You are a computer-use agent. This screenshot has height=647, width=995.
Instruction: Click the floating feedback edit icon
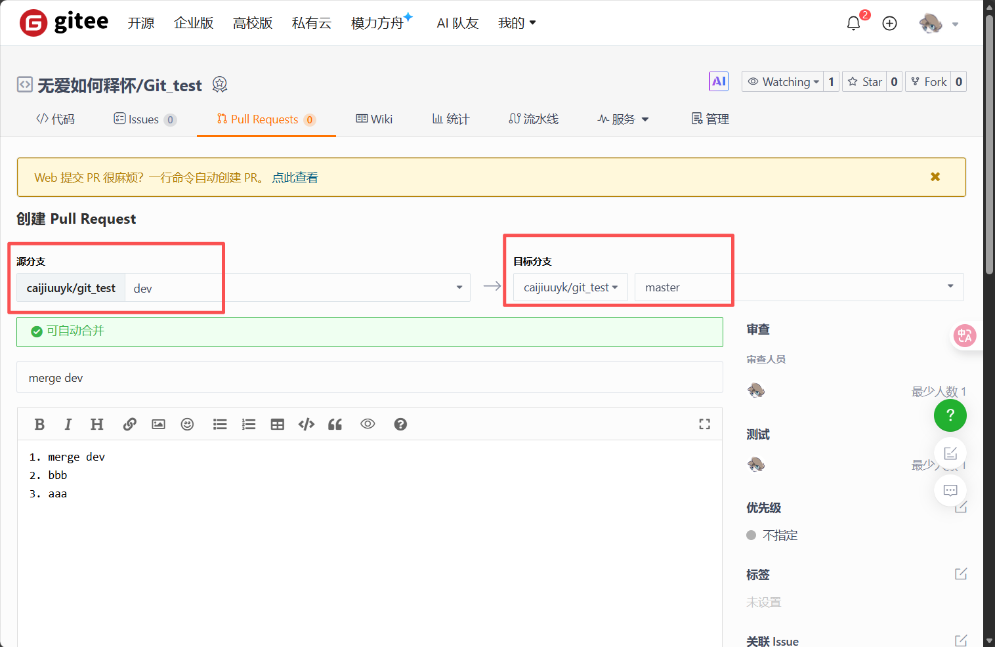pos(950,453)
